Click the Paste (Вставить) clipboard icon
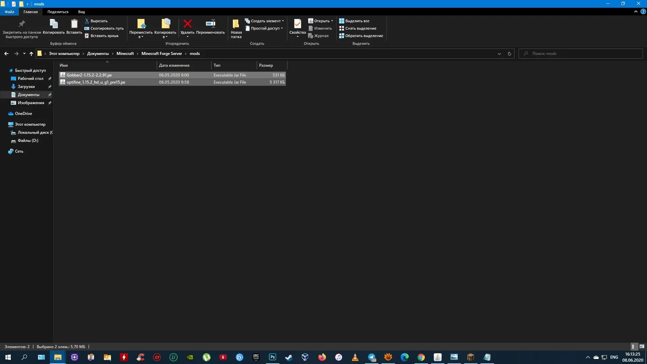The image size is (647, 364). click(74, 24)
